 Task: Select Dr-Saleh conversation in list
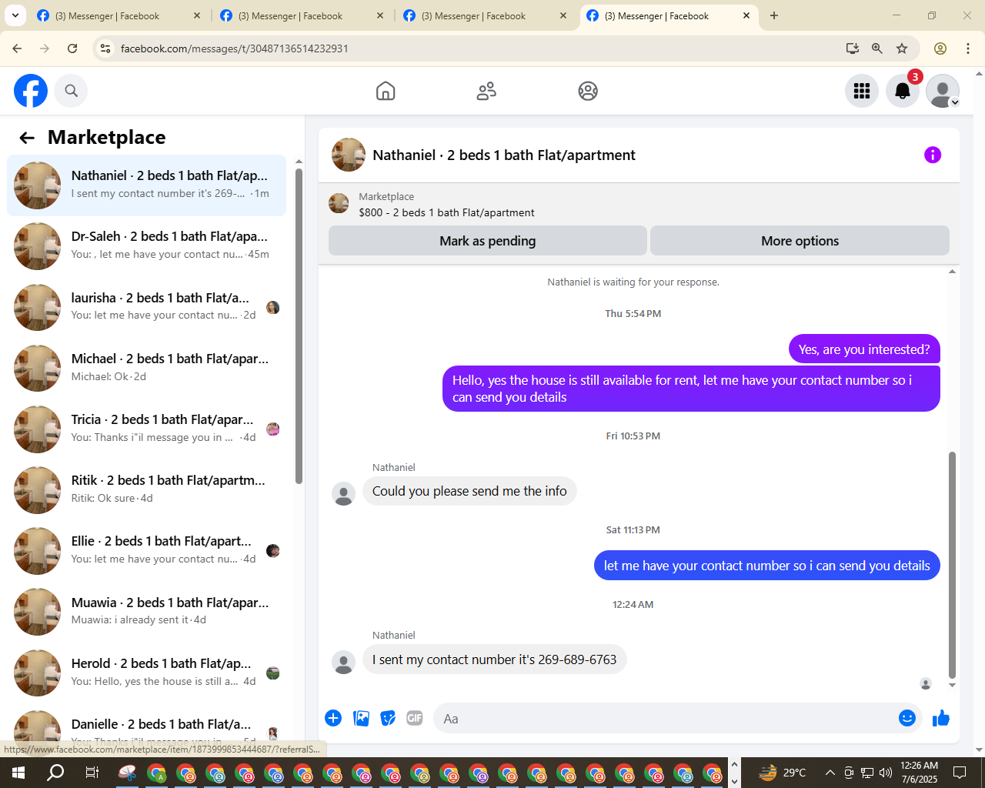pyautogui.click(x=146, y=246)
